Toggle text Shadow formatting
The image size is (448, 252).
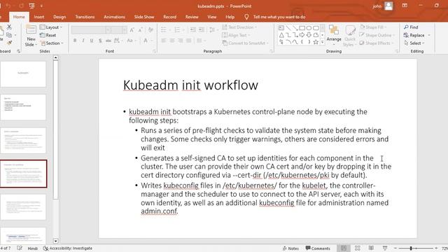click(100, 41)
